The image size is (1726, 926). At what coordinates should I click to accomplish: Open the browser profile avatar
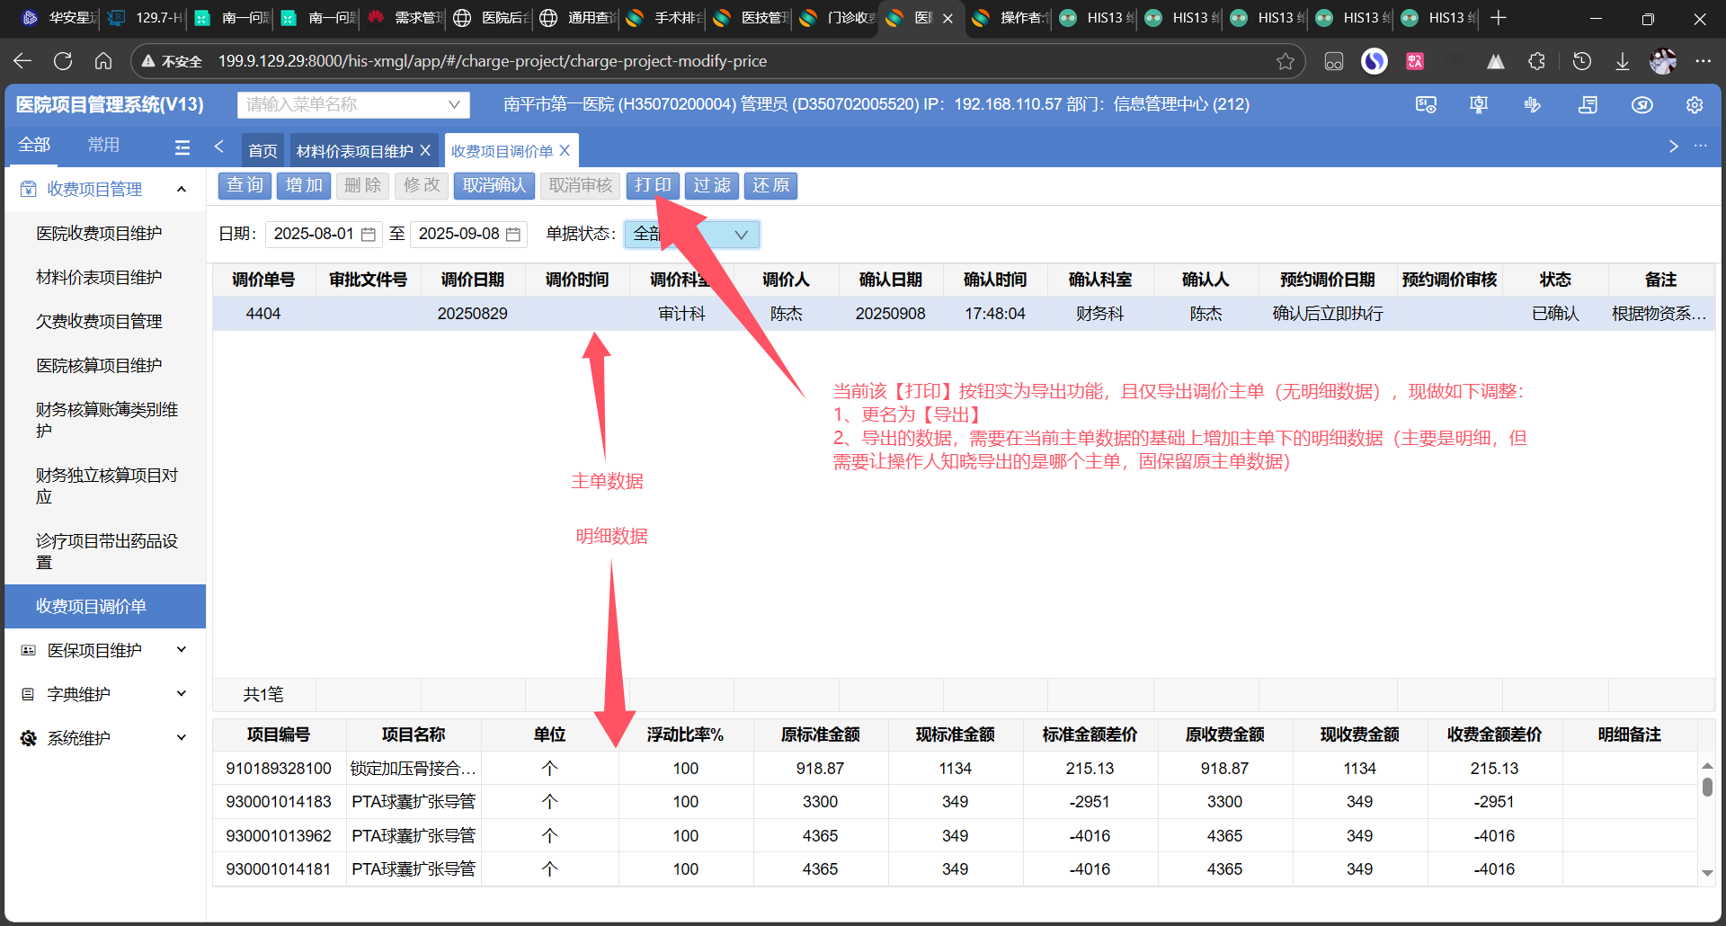click(x=1663, y=61)
